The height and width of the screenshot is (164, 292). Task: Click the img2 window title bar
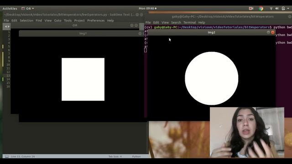[211, 32]
